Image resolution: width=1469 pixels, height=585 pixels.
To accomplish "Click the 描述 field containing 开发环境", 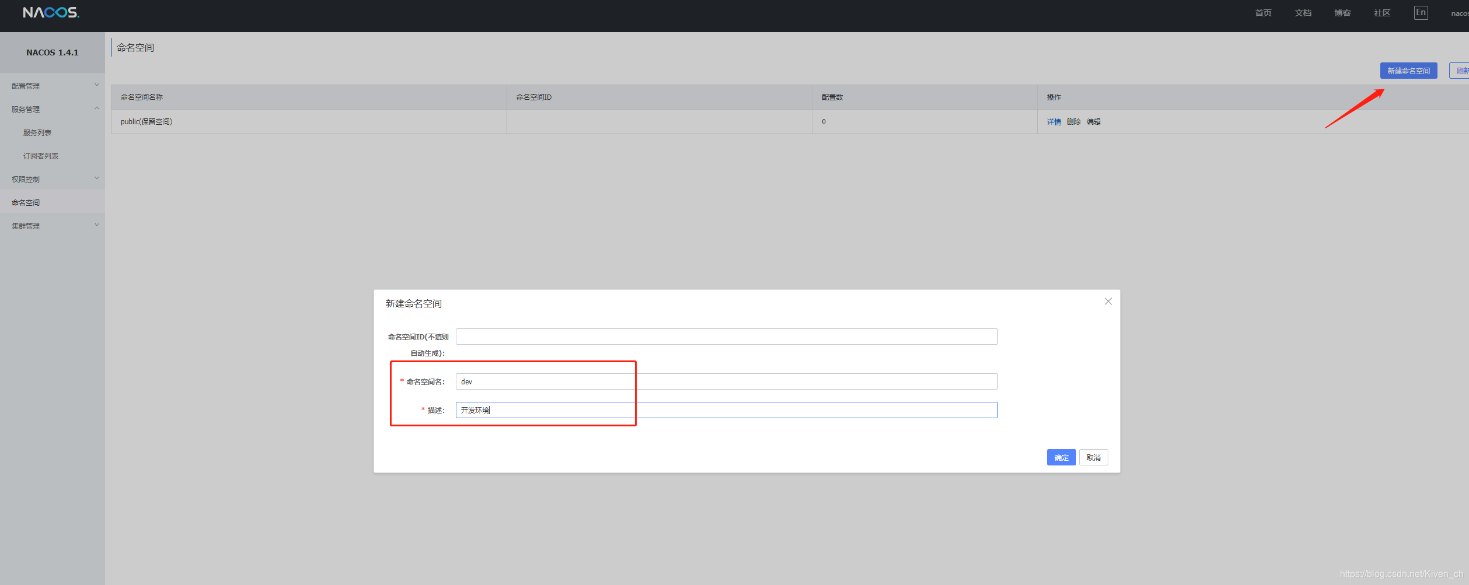I will [x=727, y=410].
